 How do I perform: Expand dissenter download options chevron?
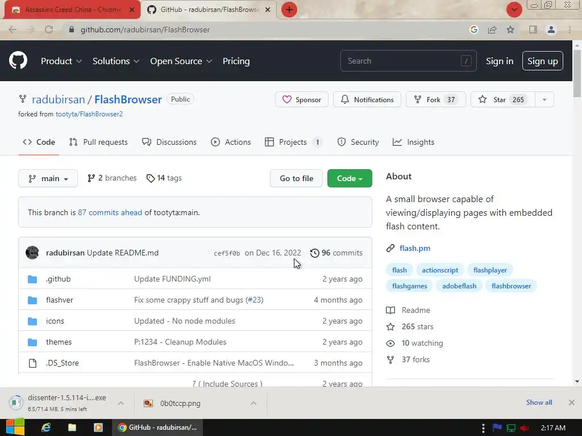(121, 403)
